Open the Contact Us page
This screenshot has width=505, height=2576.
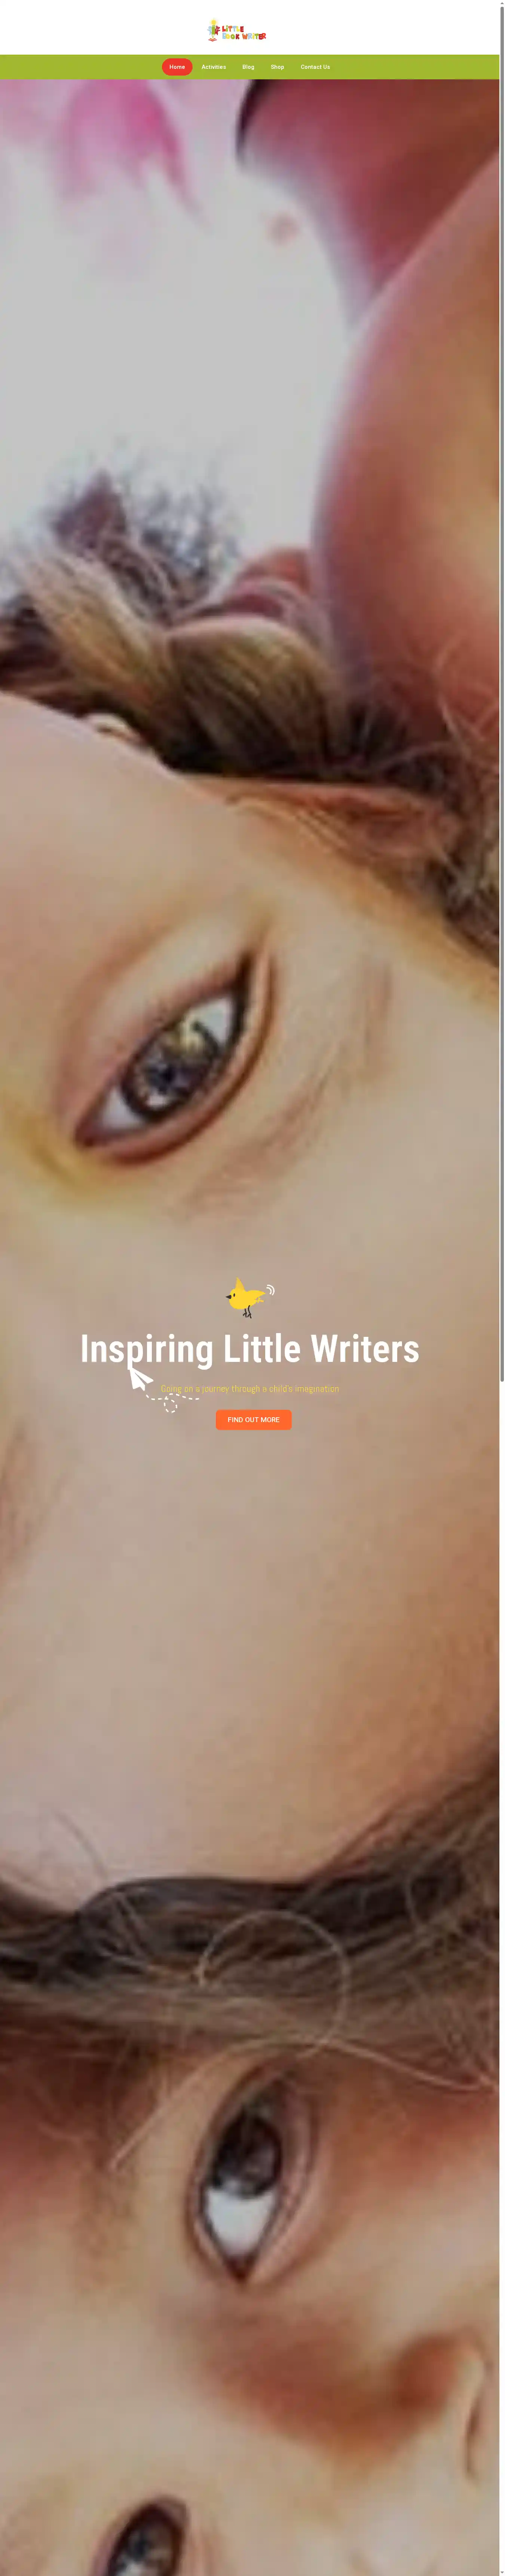(315, 67)
